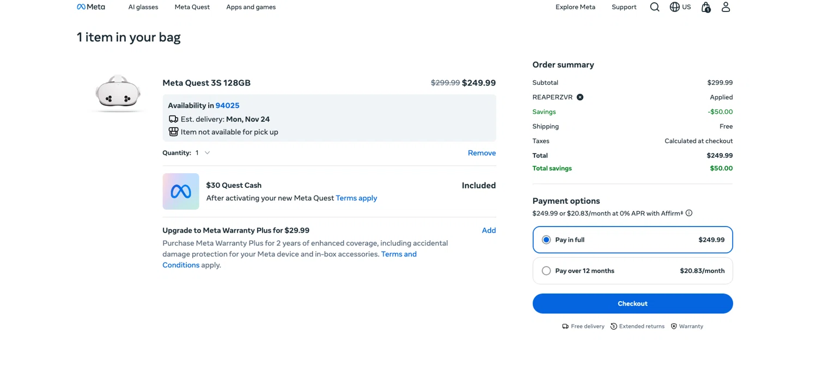The height and width of the screenshot is (366, 817).
Task: Click the $20.83/month price text
Action: pyautogui.click(x=702, y=271)
